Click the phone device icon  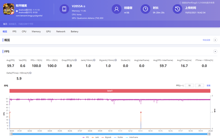pos(64,9)
